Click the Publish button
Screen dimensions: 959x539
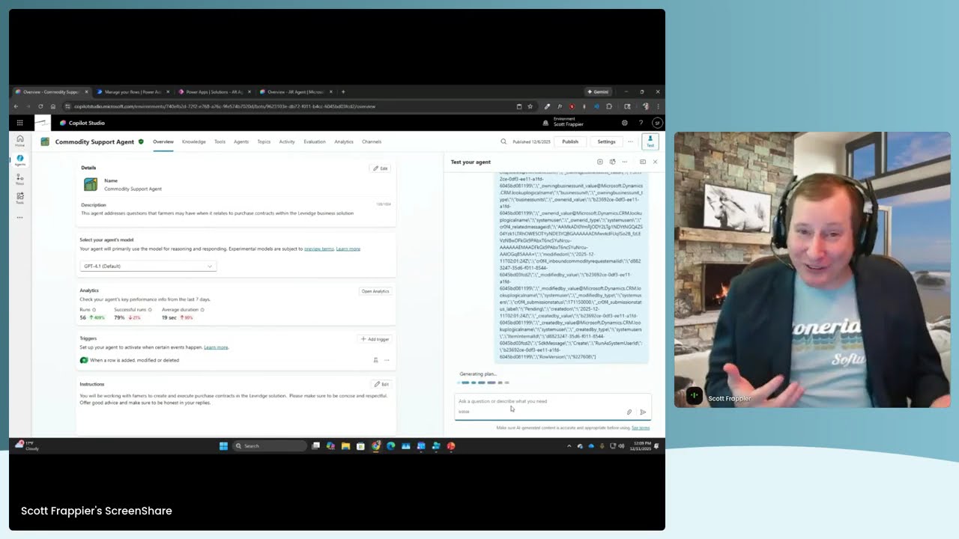pyautogui.click(x=570, y=141)
